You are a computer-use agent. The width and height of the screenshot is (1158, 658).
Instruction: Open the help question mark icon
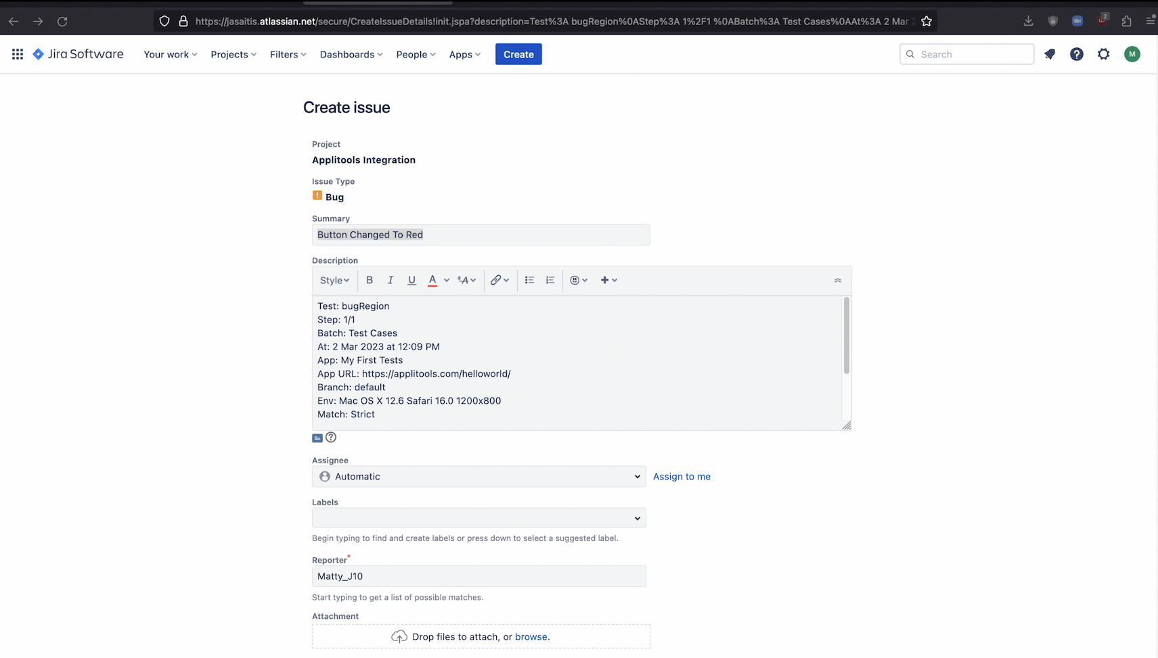pos(1077,54)
